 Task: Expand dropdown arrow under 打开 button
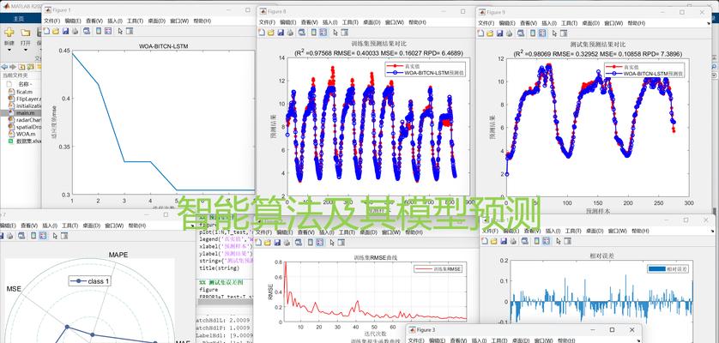point(26,50)
